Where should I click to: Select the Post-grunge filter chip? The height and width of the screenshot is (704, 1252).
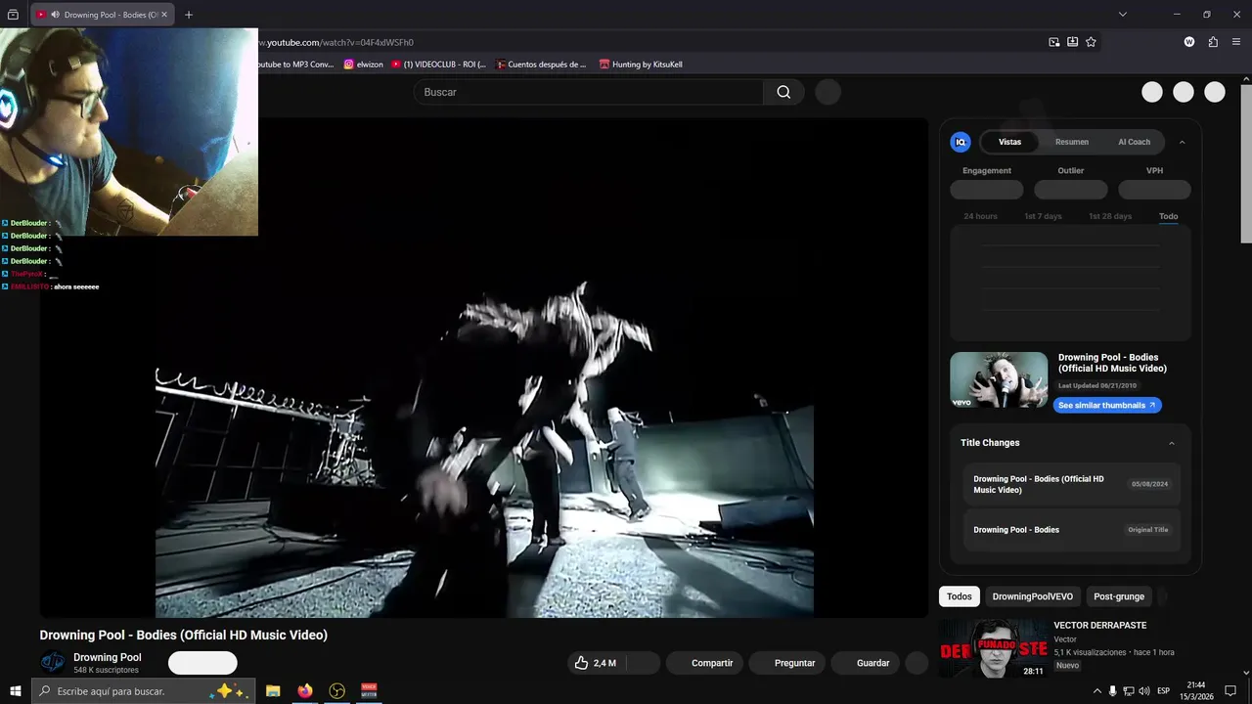1119,596
